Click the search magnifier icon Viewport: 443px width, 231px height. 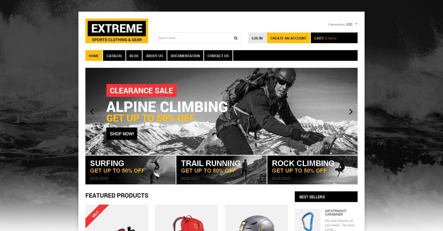tap(236, 38)
